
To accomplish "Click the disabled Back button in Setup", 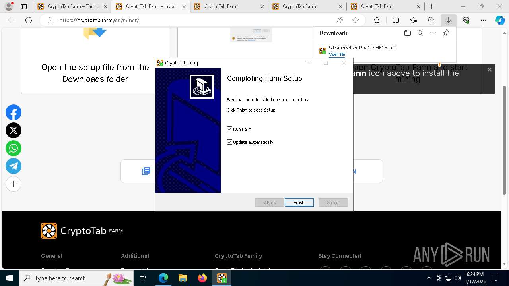I will pyautogui.click(x=269, y=203).
